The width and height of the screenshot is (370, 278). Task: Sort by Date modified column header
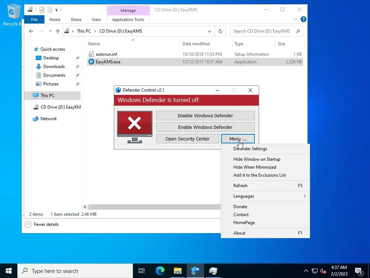206,43
